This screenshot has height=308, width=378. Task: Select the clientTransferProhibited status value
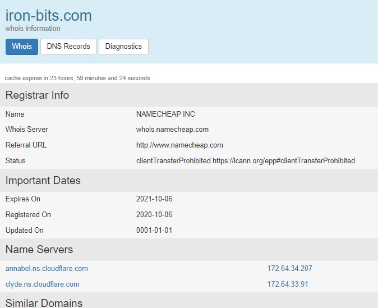click(x=246, y=160)
